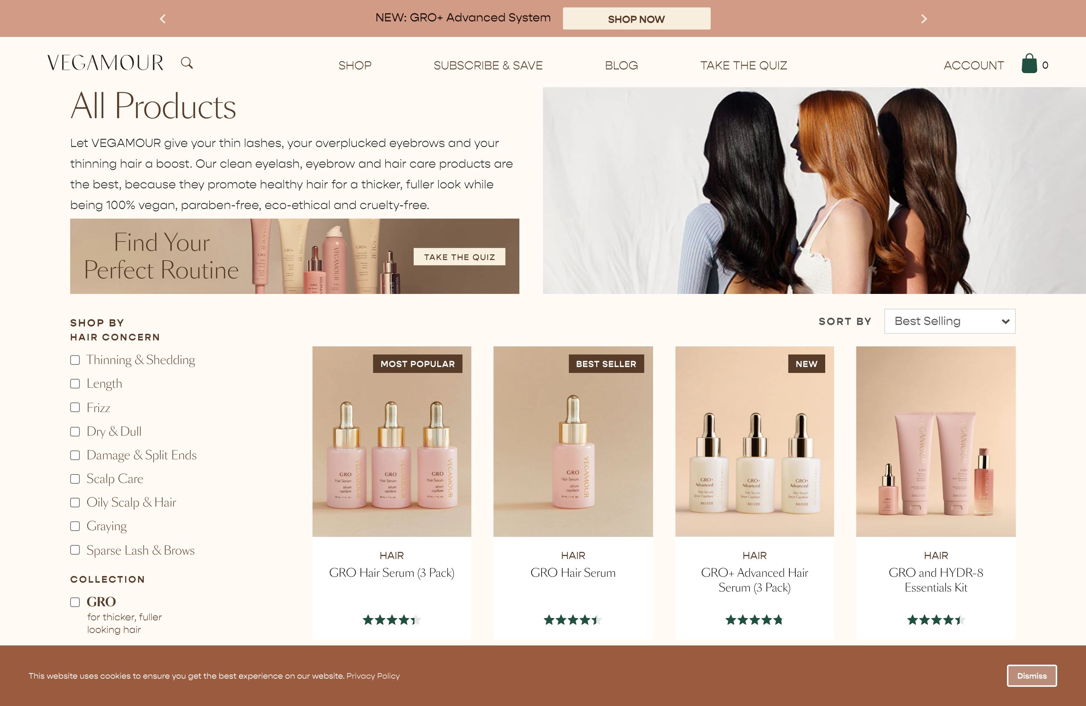Click the SHOP NOW button
This screenshot has height=706, width=1086.
[636, 19]
